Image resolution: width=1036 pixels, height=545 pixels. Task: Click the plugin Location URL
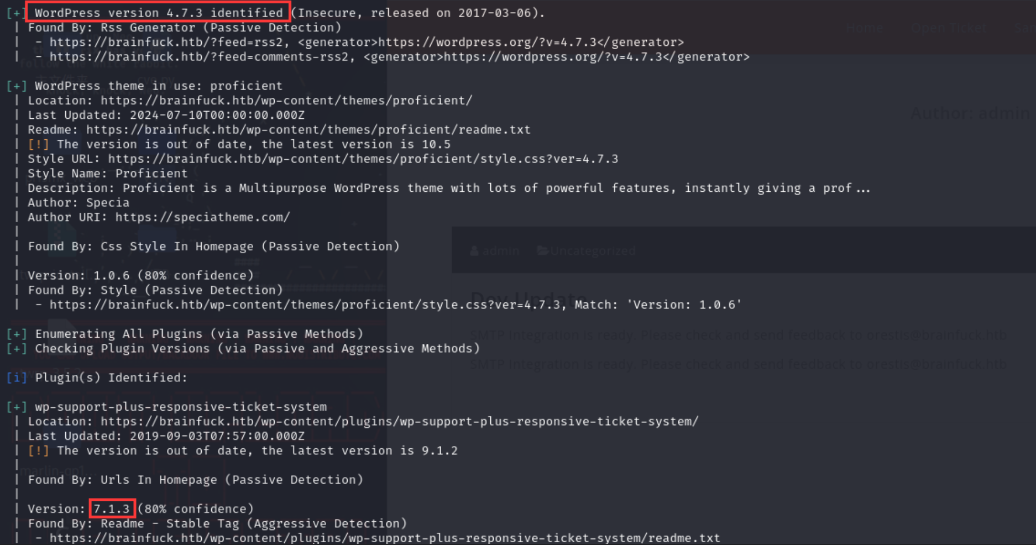[x=399, y=422]
